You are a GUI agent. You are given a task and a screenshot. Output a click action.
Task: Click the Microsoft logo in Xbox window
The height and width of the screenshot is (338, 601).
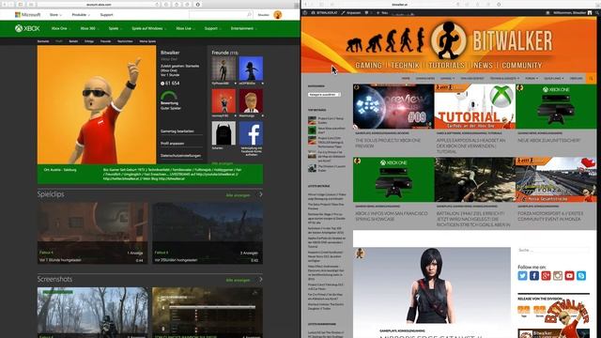pyautogui.click(x=27, y=15)
